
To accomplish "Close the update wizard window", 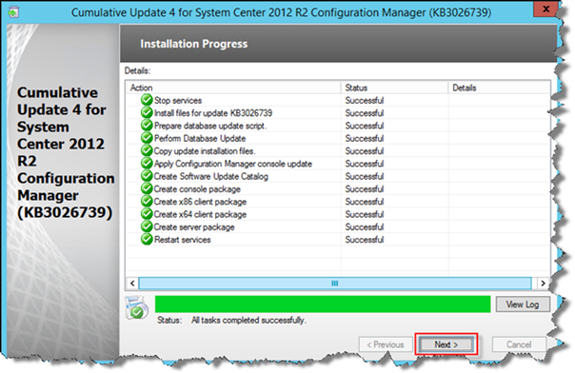I will (x=545, y=9).
